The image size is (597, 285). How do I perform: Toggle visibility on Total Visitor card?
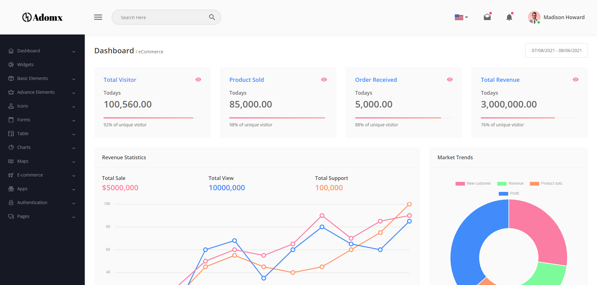click(198, 79)
